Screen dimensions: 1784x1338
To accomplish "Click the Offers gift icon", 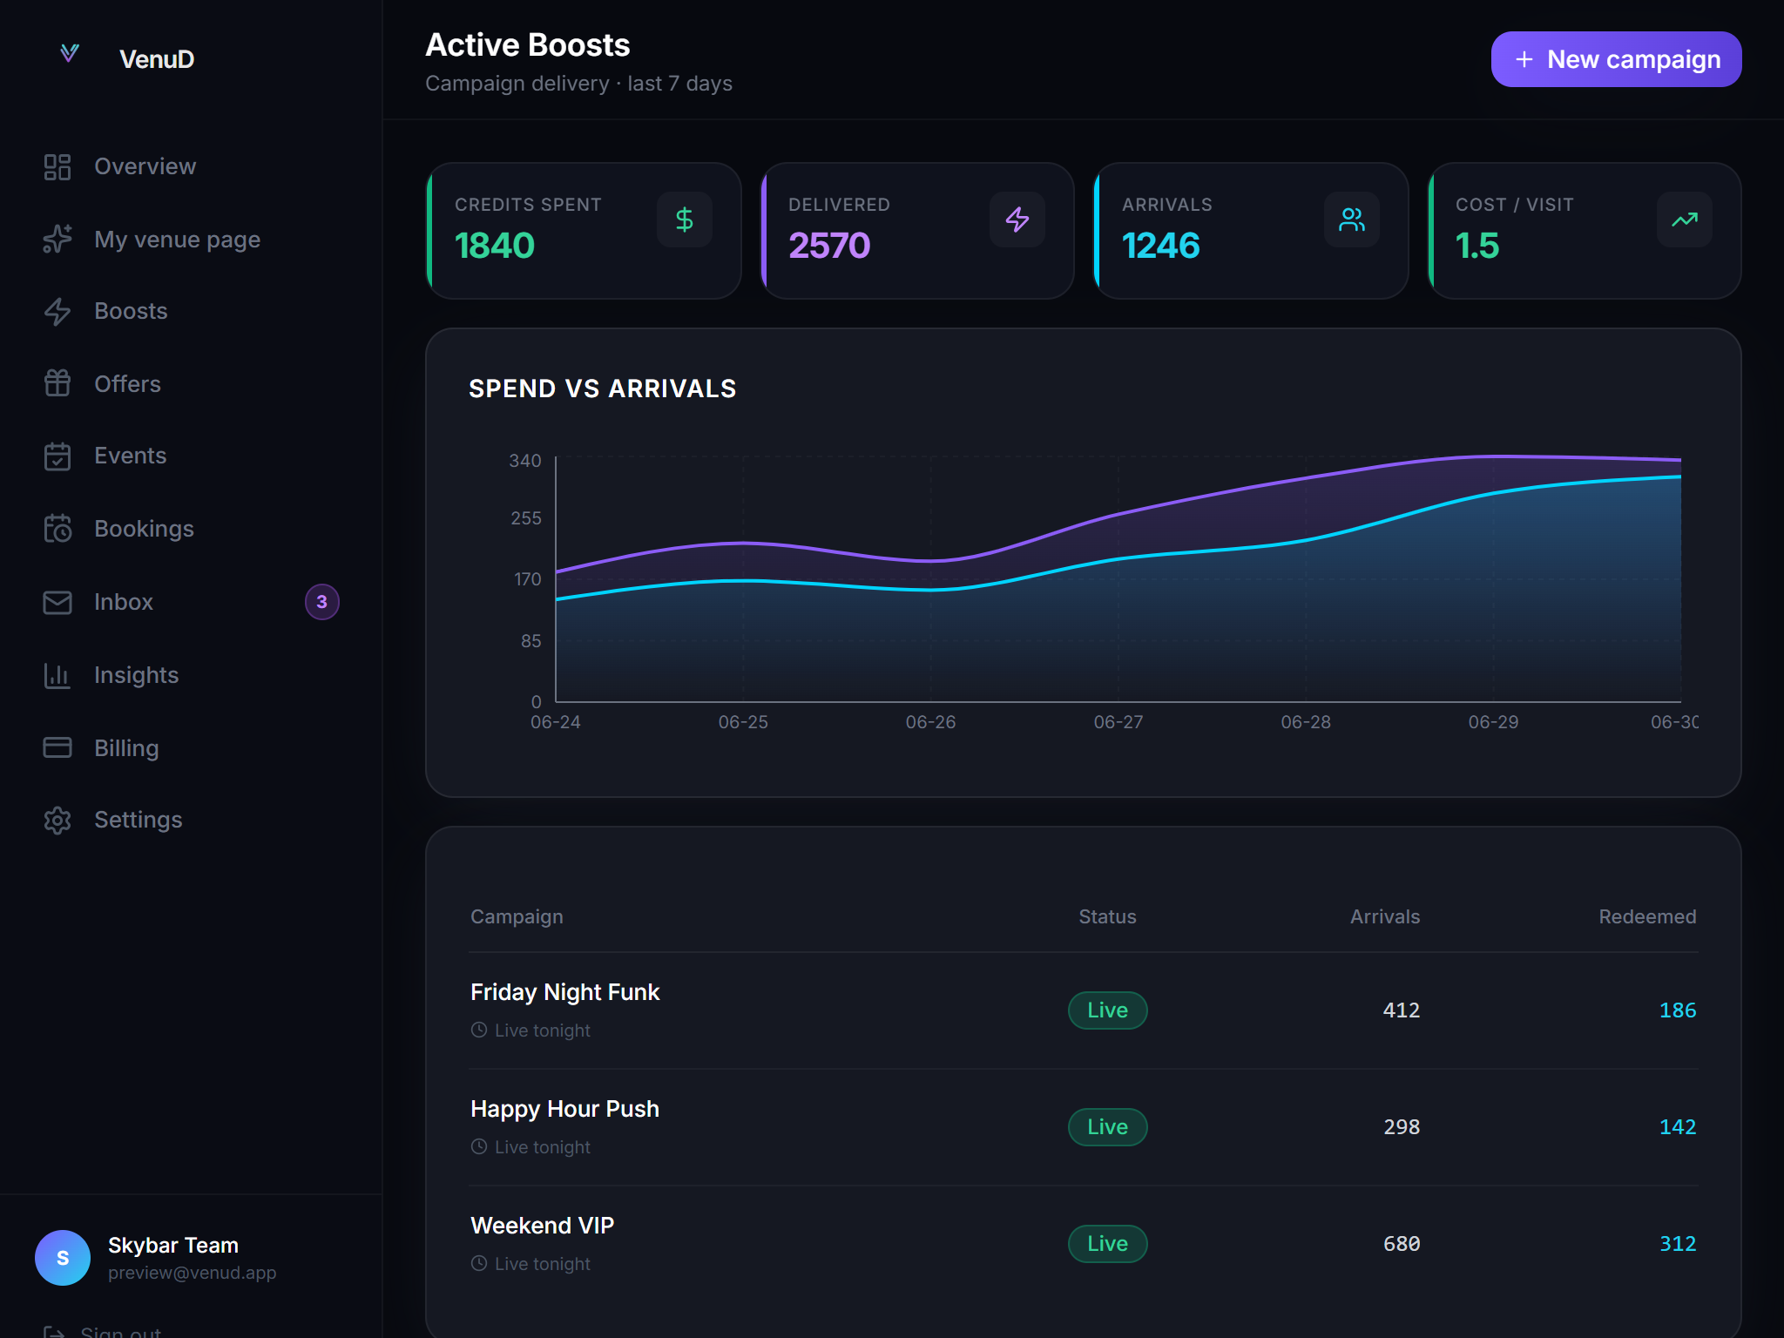I will [x=57, y=383].
